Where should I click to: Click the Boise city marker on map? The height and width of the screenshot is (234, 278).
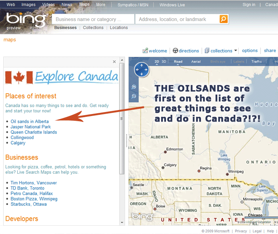155,209
